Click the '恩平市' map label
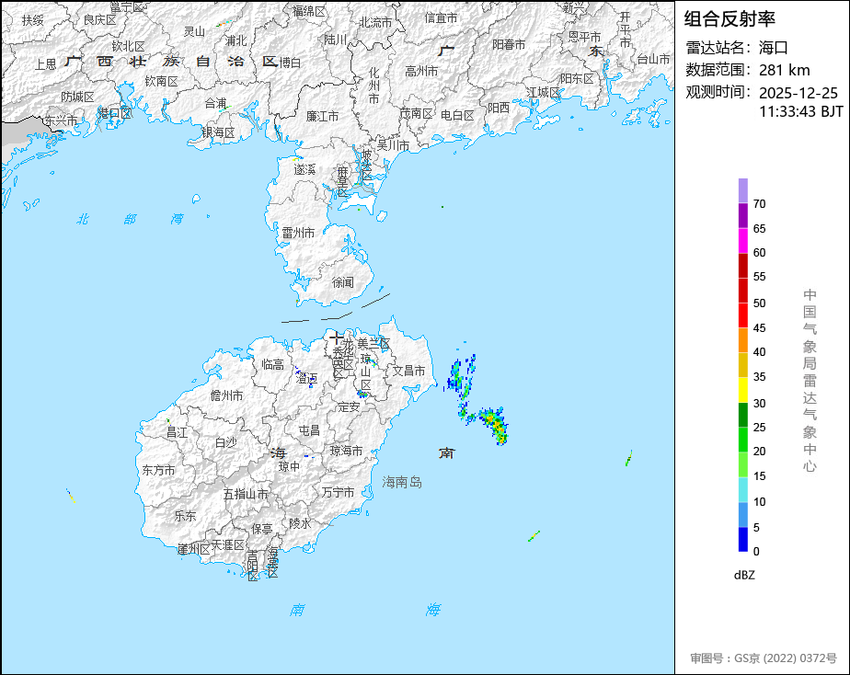The image size is (850, 675). pos(584,37)
